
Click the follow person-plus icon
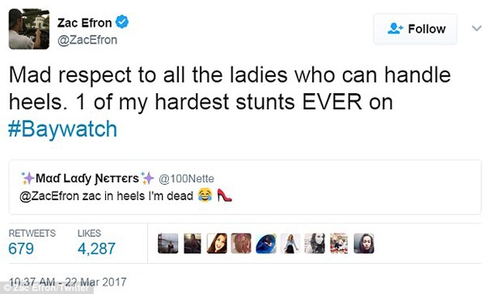396,28
